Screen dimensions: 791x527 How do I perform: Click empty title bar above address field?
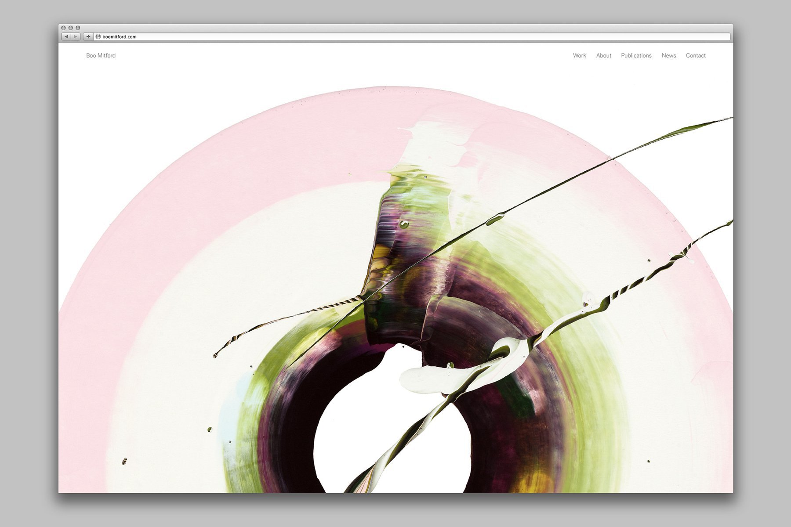point(395,28)
